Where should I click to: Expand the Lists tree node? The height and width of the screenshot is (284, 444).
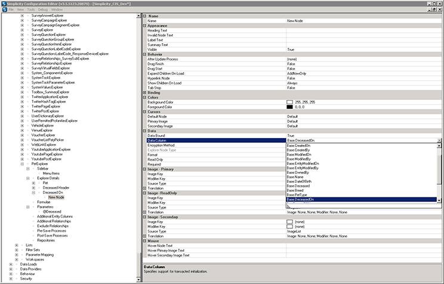tap(17, 245)
